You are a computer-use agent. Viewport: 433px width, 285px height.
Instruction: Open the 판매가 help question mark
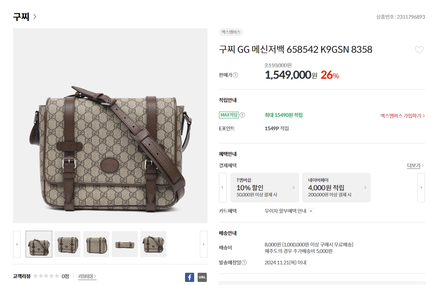(x=235, y=75)
